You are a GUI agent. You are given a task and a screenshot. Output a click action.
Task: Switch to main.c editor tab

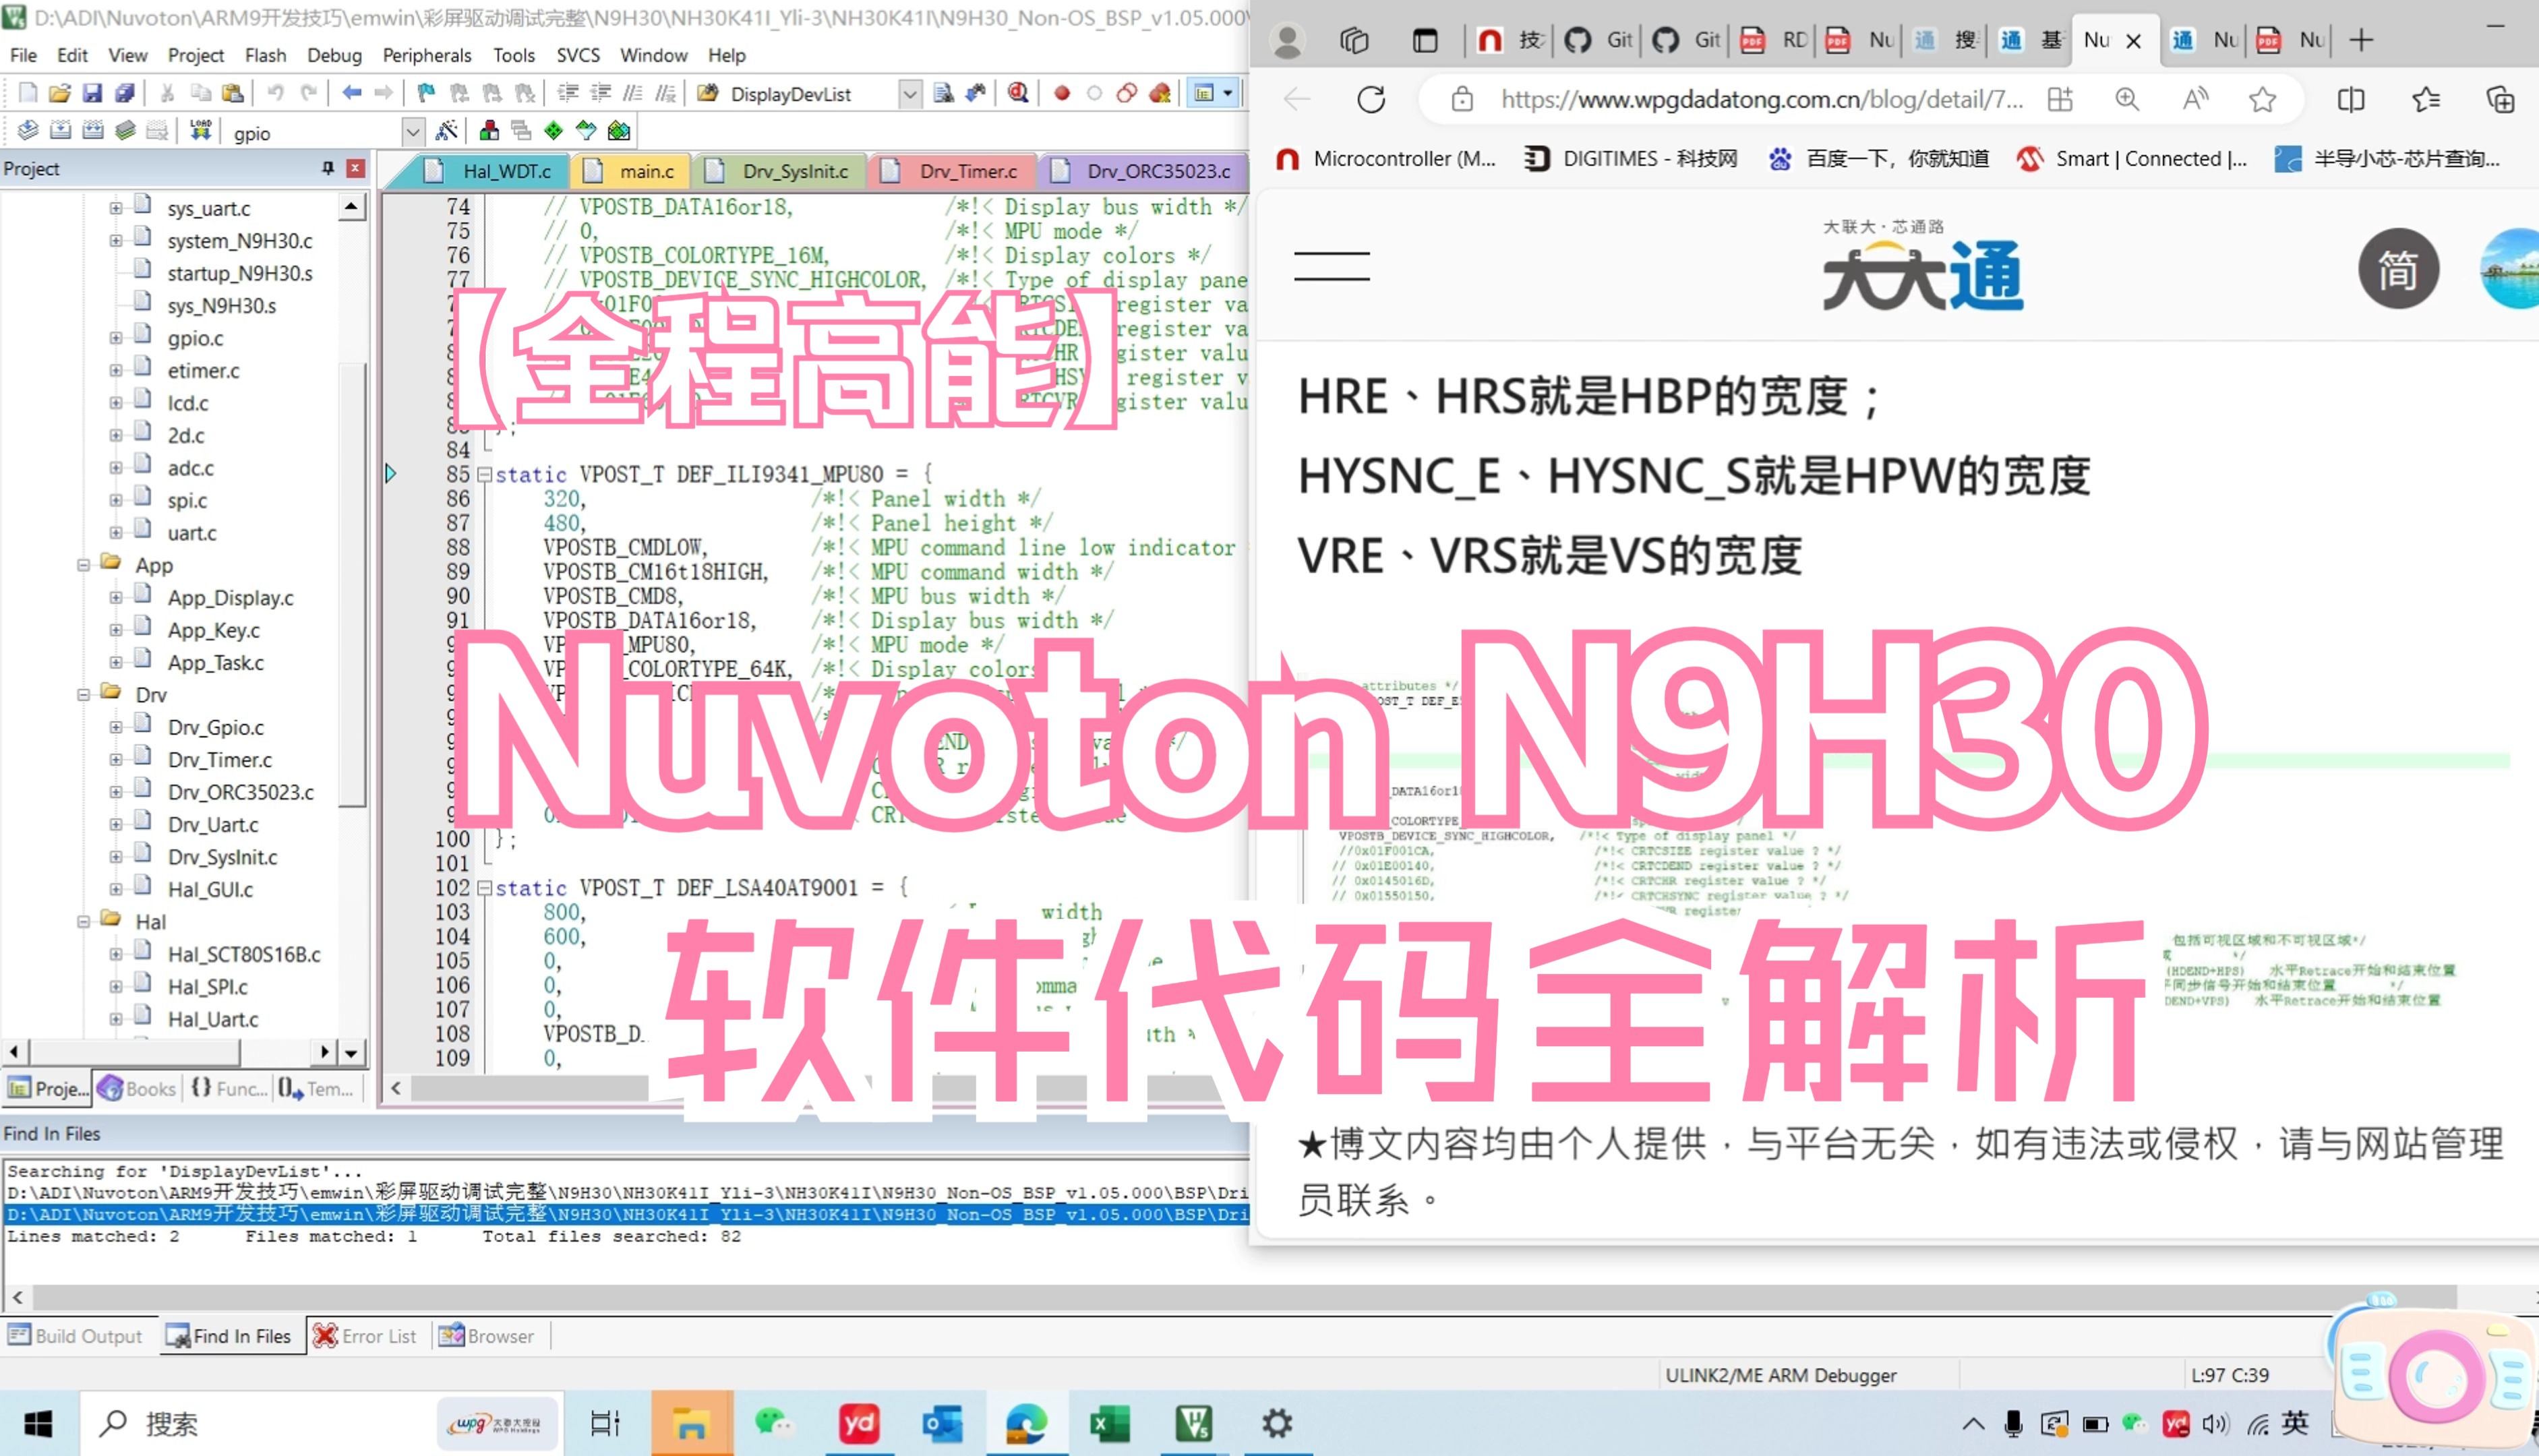[x=631, y=171]
